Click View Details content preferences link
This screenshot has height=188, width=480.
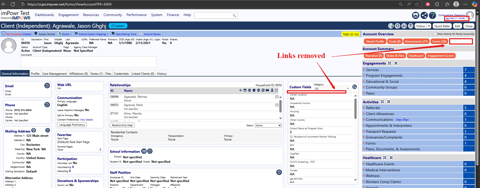coord(86,120)
